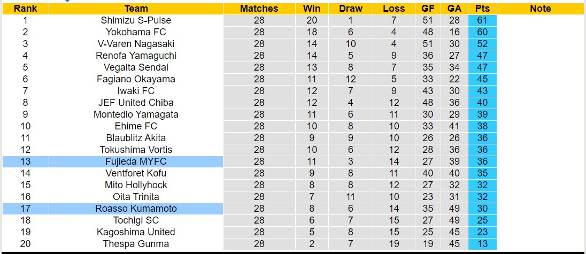Select the Note column header
Viewport: 586px width, 254px height.
point(541,9)
